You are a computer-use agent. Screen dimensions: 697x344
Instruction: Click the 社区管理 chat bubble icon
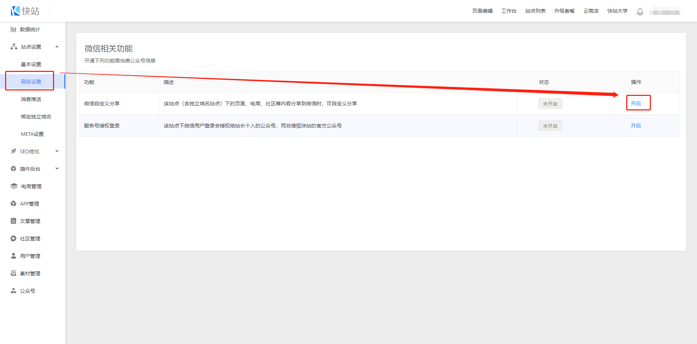13,239
